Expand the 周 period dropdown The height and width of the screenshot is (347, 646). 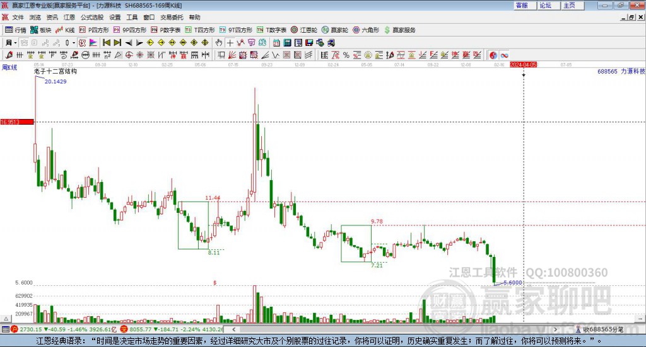click(x=15, y=43)
